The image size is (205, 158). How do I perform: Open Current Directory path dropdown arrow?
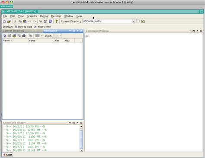click(134, 21)
